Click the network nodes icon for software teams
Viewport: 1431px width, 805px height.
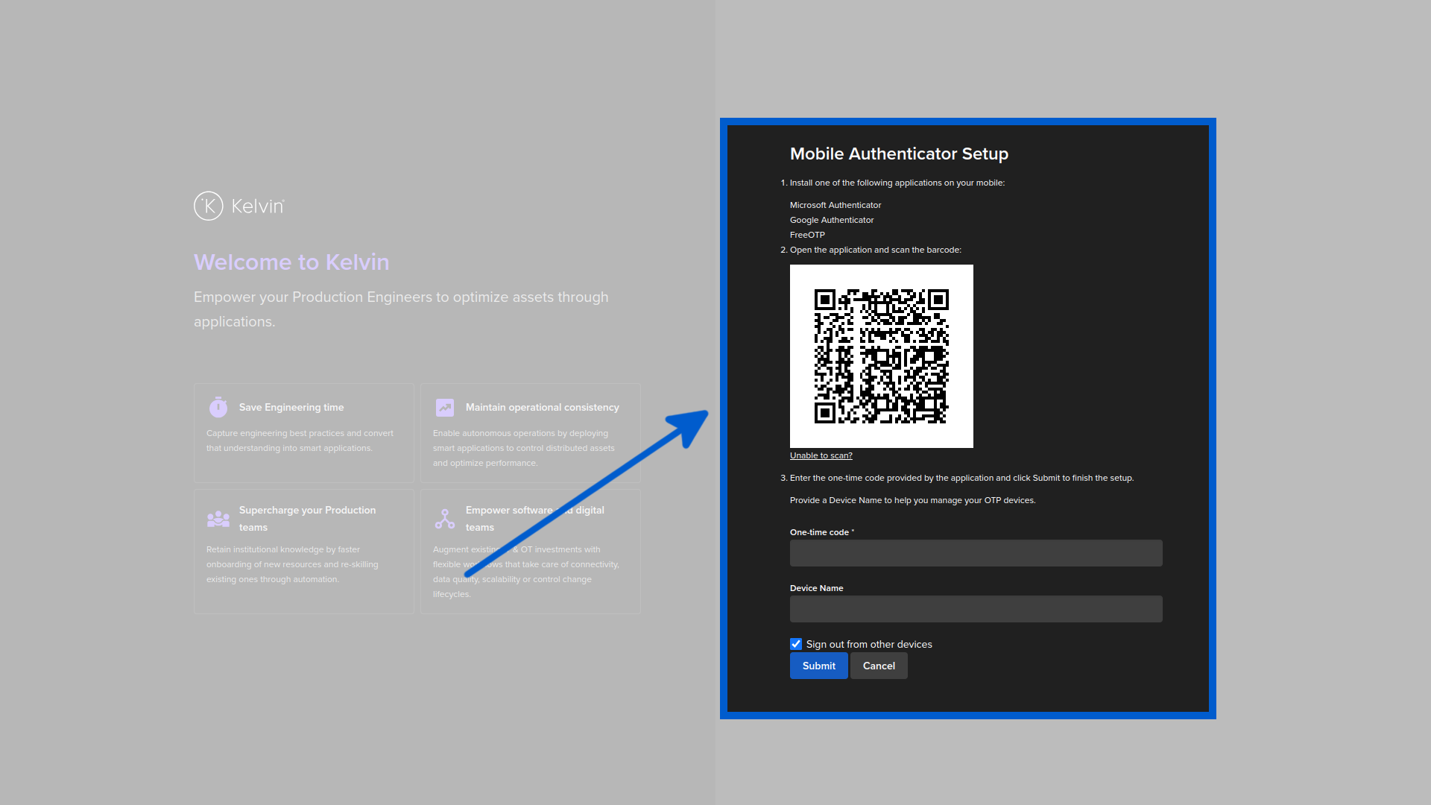pyautogui.click(x=445, y=519)
